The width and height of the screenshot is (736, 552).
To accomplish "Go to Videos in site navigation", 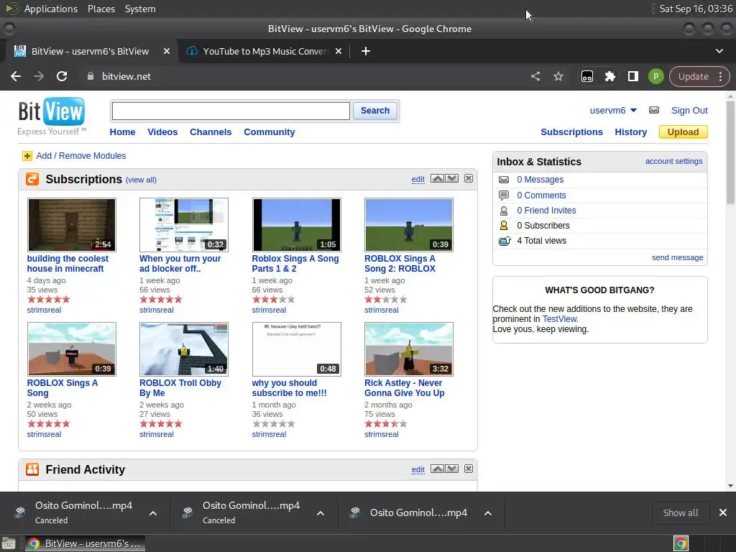I will click(162, 132).
